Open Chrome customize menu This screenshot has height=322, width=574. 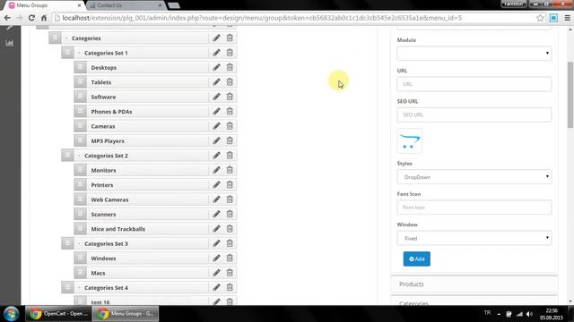pos(568,18)
